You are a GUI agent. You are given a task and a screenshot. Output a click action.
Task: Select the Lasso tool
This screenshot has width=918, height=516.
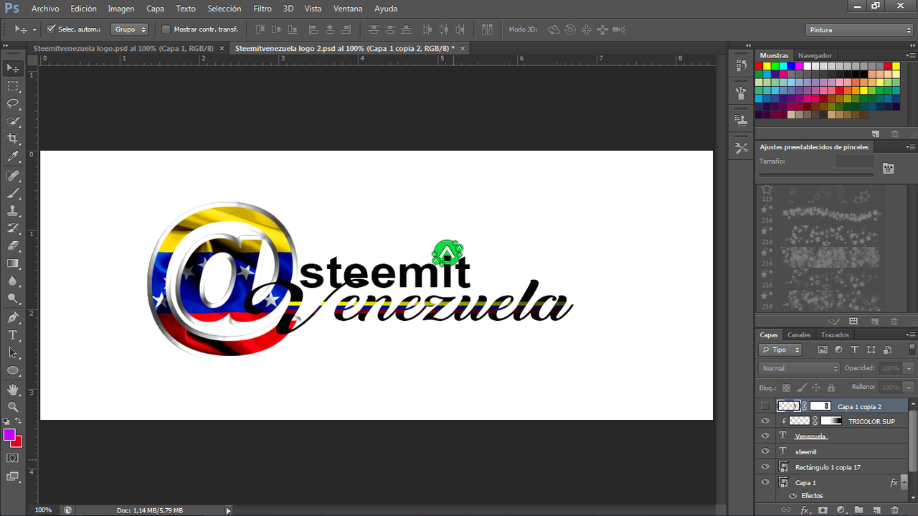tap(13, 103)
